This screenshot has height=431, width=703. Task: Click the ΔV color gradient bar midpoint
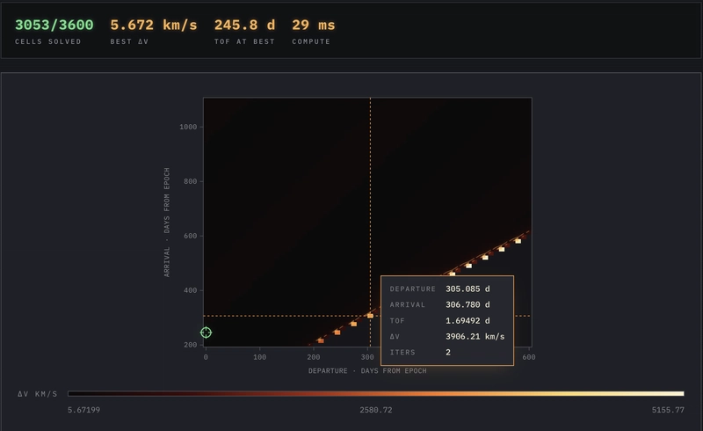pyautogui.click(x=376, y=394)
